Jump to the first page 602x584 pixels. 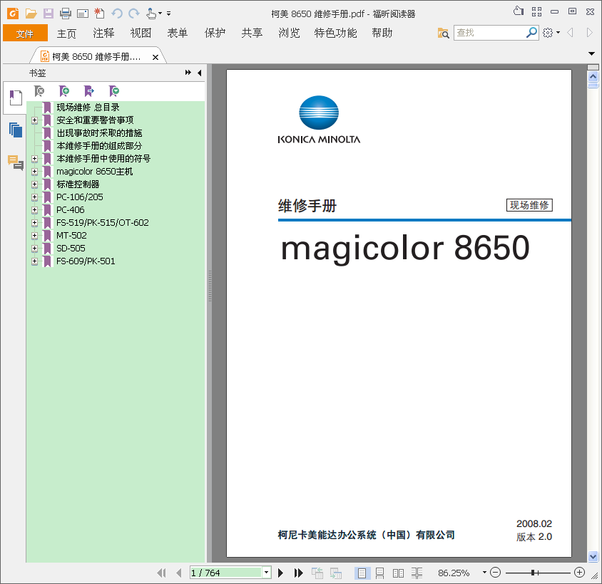click(162, 573)
